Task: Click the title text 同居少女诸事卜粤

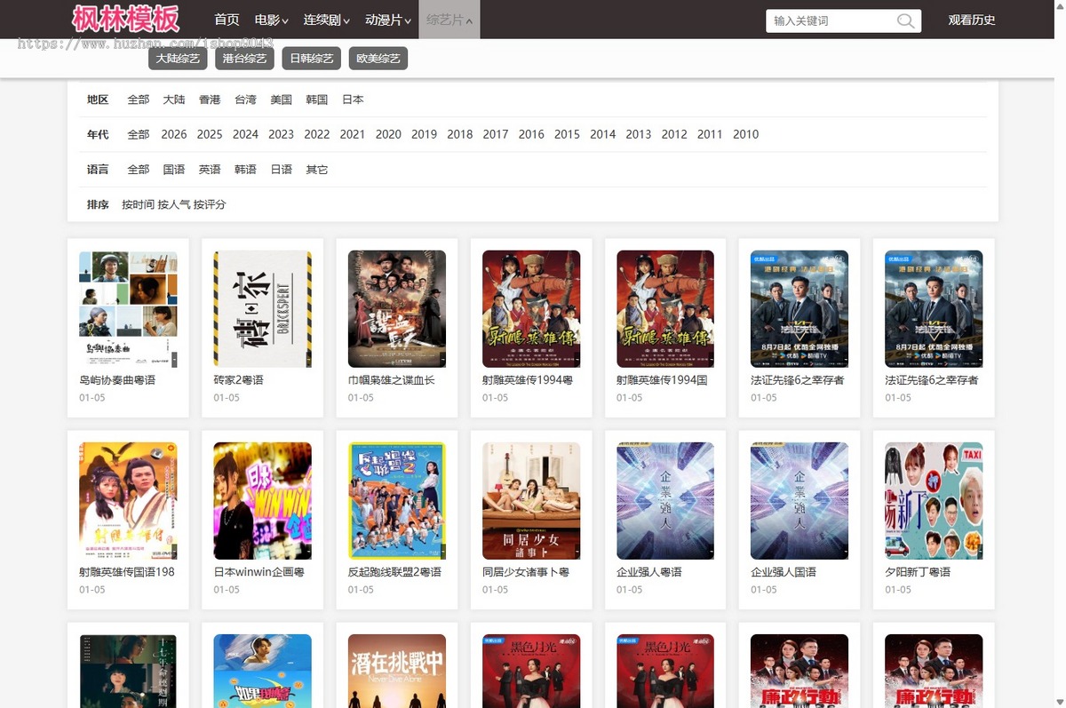Action: [x=526, y=572]
